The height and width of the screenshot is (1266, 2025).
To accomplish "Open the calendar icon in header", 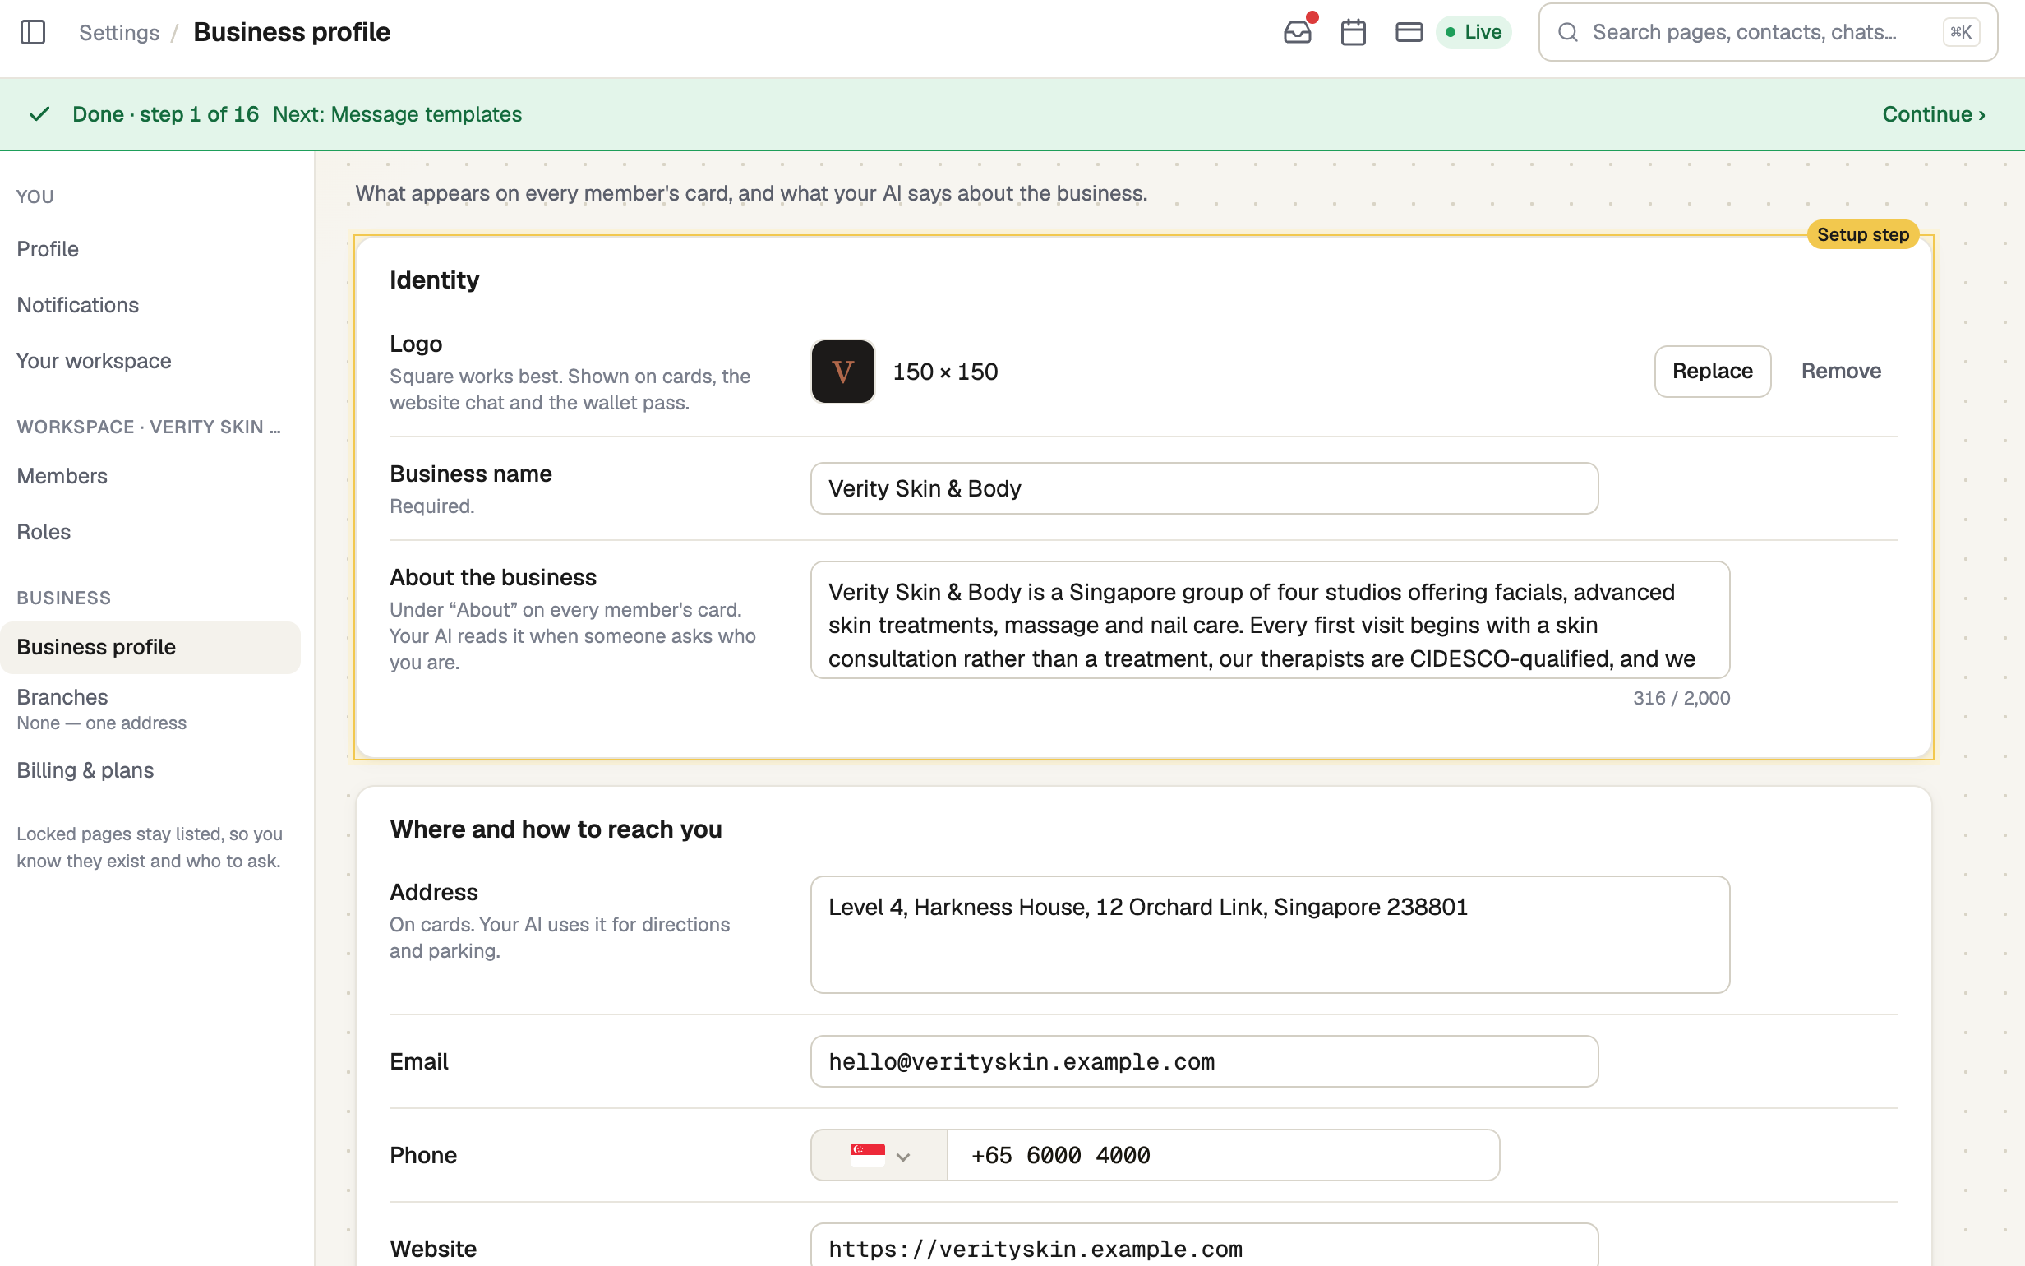I will [1353, 32].
